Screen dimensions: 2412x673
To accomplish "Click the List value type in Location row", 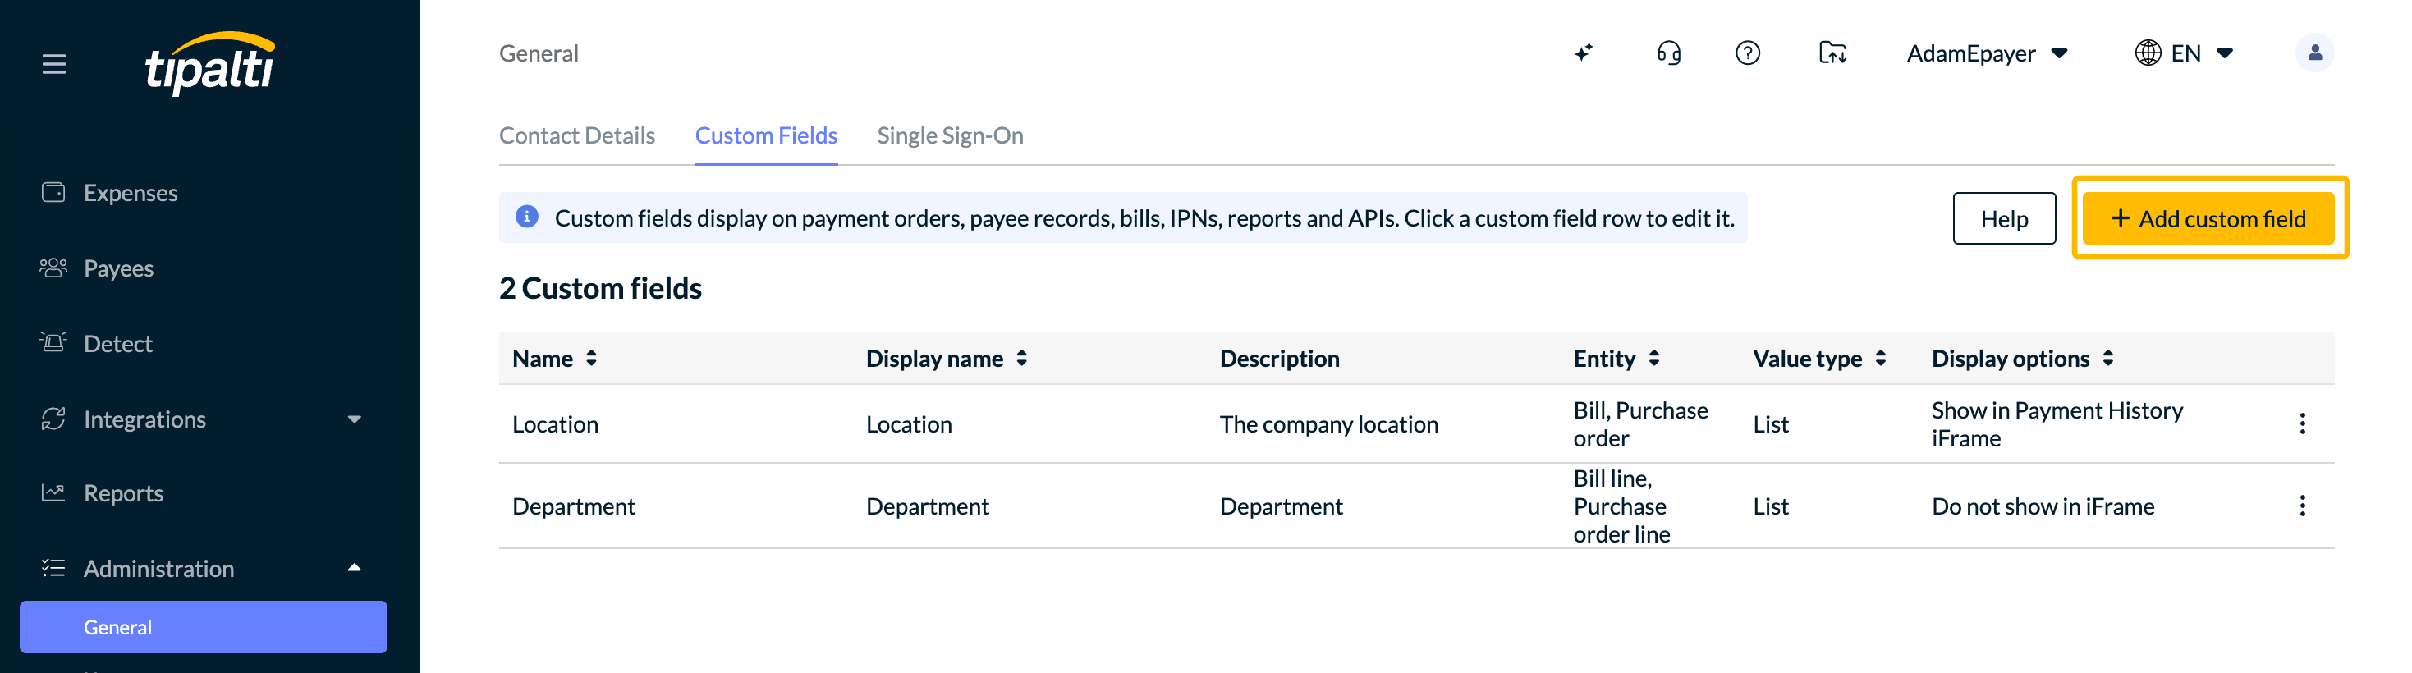I will click(x=1771, y=424).
